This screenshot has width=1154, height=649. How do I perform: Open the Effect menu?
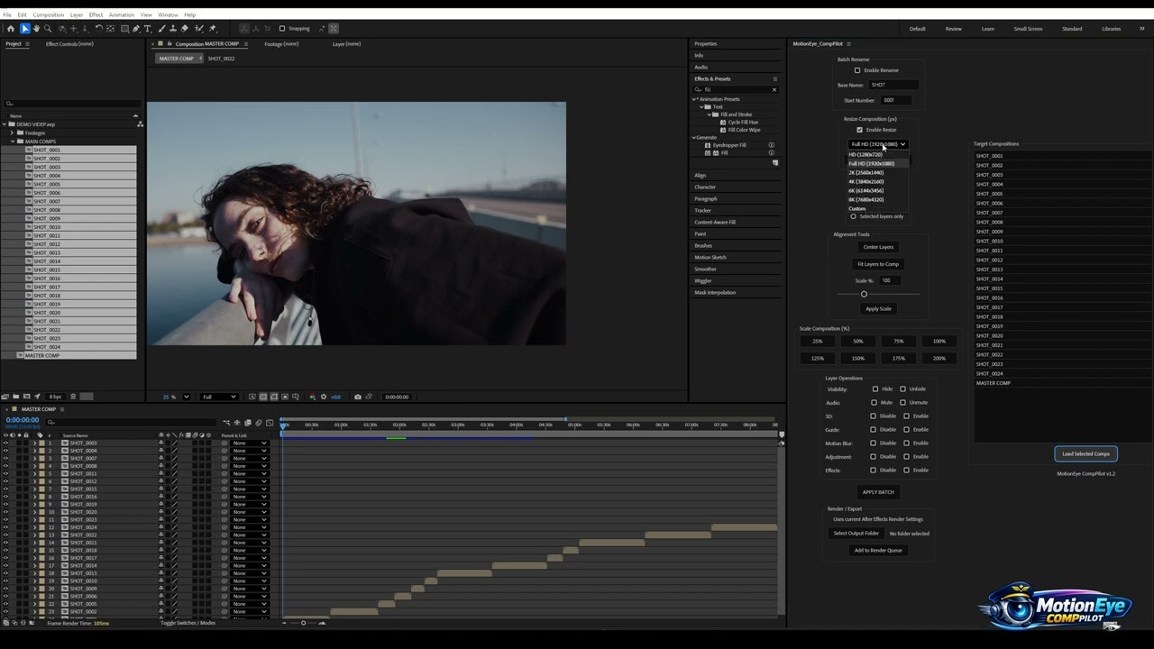pyautogui.click(x=96, y=14)
